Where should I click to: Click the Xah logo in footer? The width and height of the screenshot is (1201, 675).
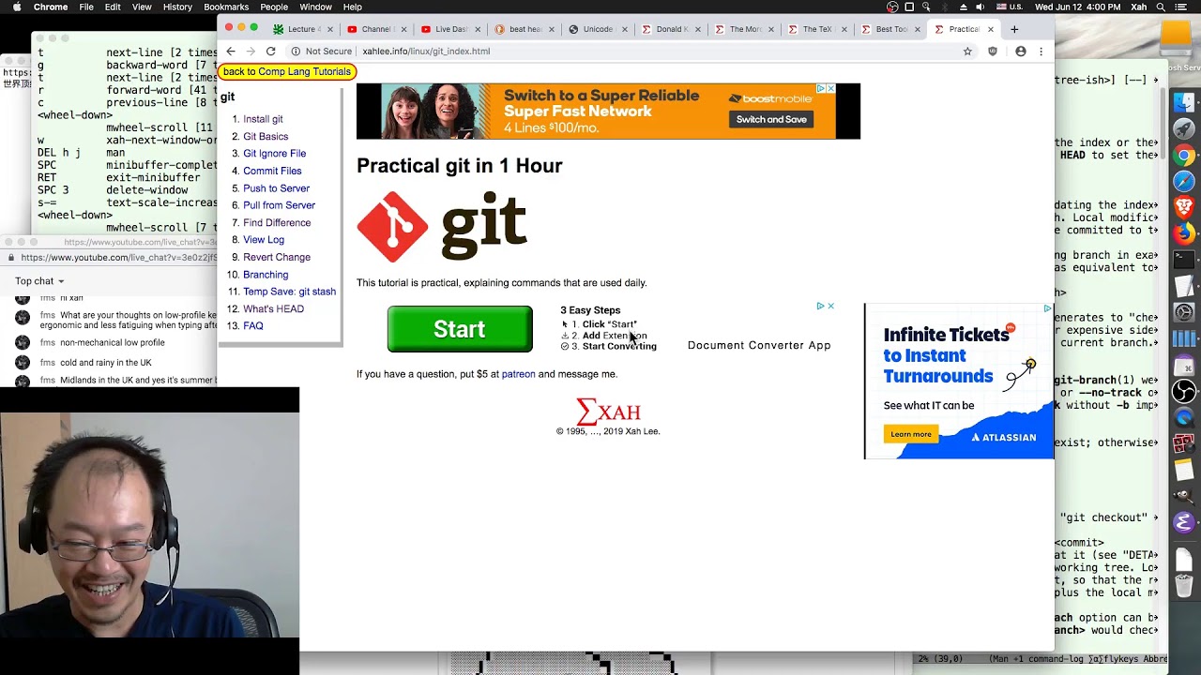pyautogui.click(x=608, y=412)
